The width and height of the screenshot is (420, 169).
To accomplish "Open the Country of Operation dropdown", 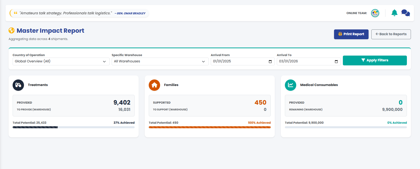I will point(61,61).
